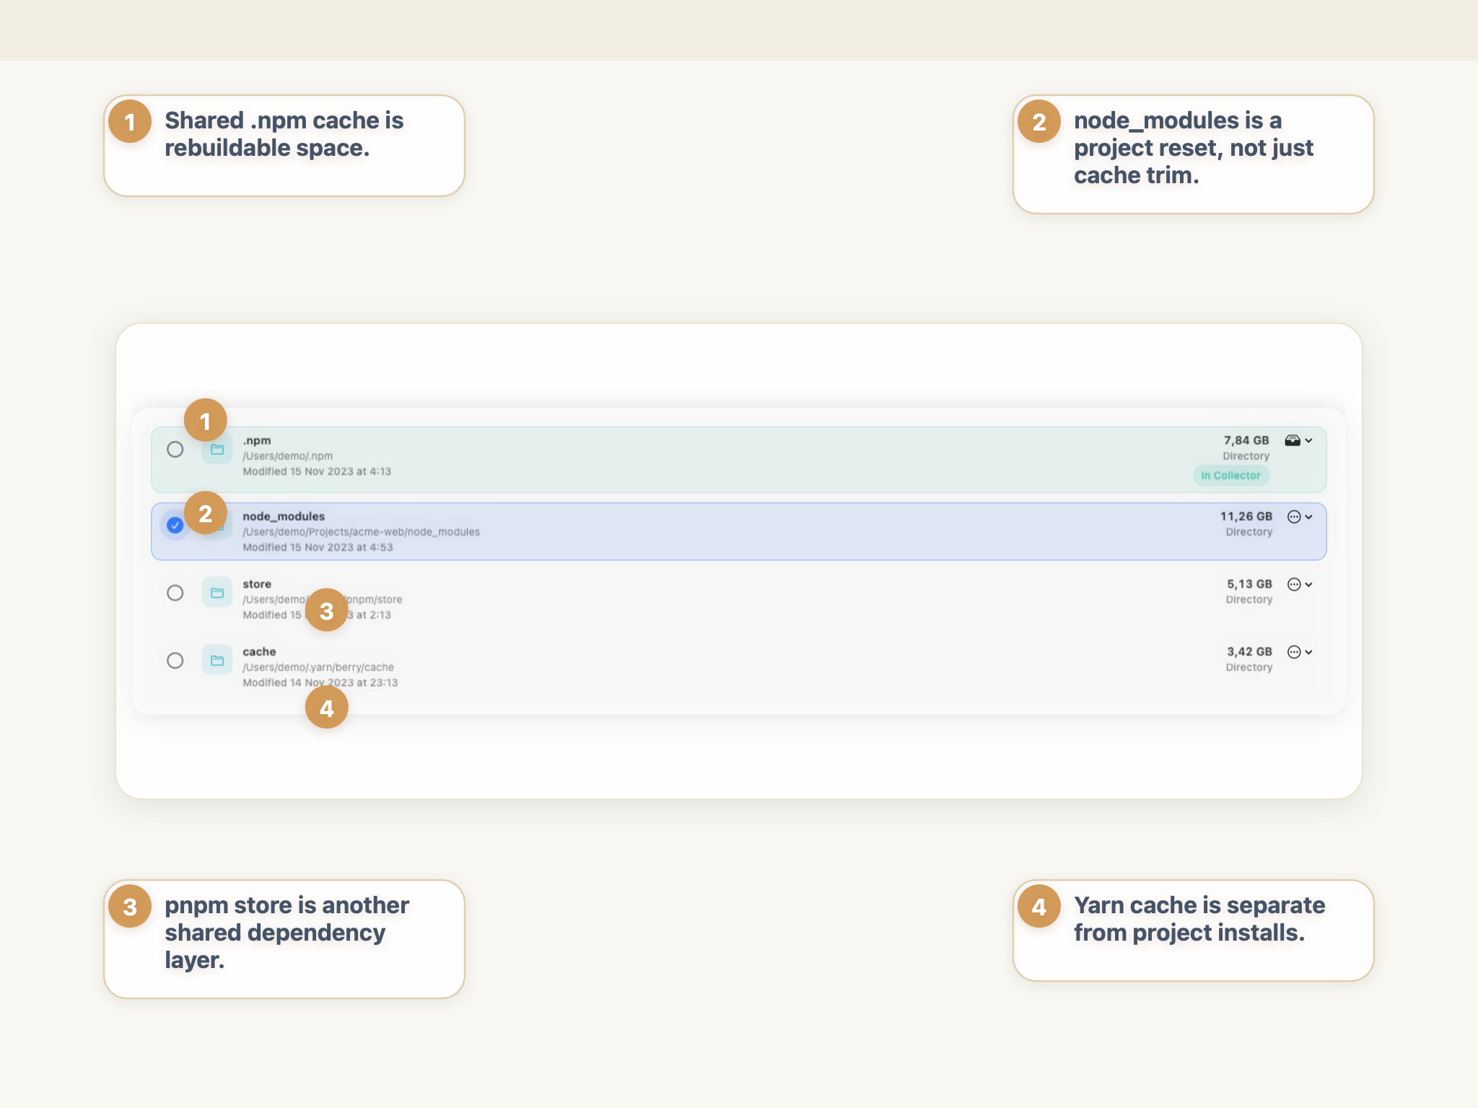
Task: Select the .npm directory checkbox
Action: pos(175,450)
